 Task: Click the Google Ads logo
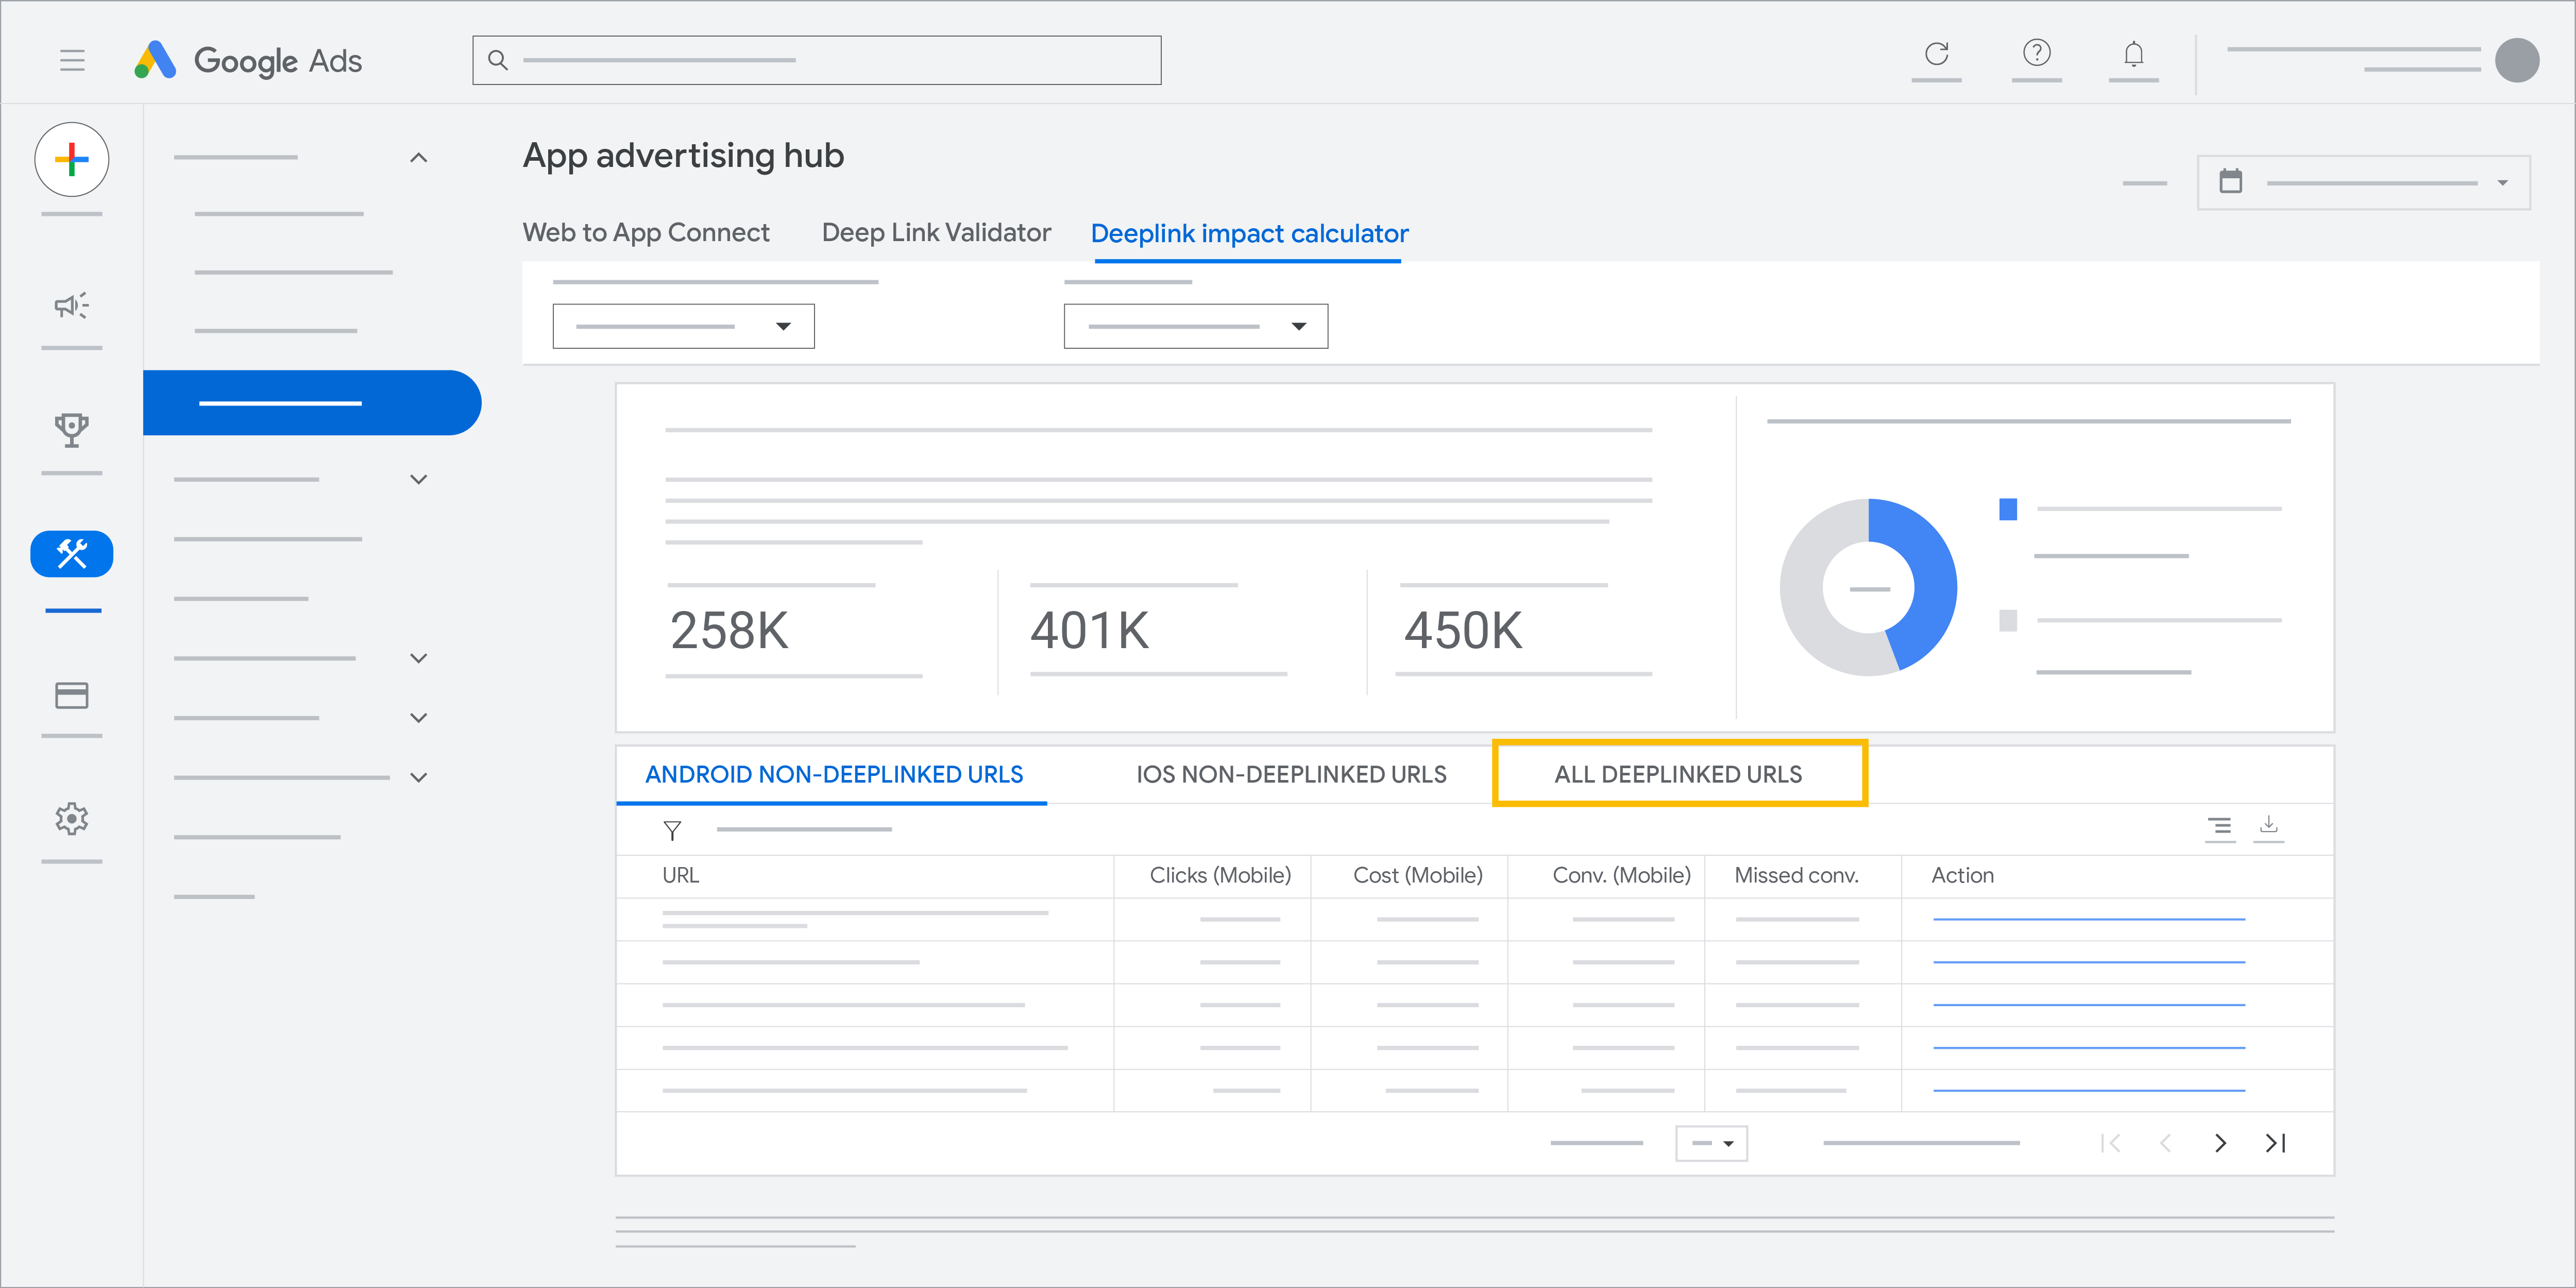tap(248, 60)
